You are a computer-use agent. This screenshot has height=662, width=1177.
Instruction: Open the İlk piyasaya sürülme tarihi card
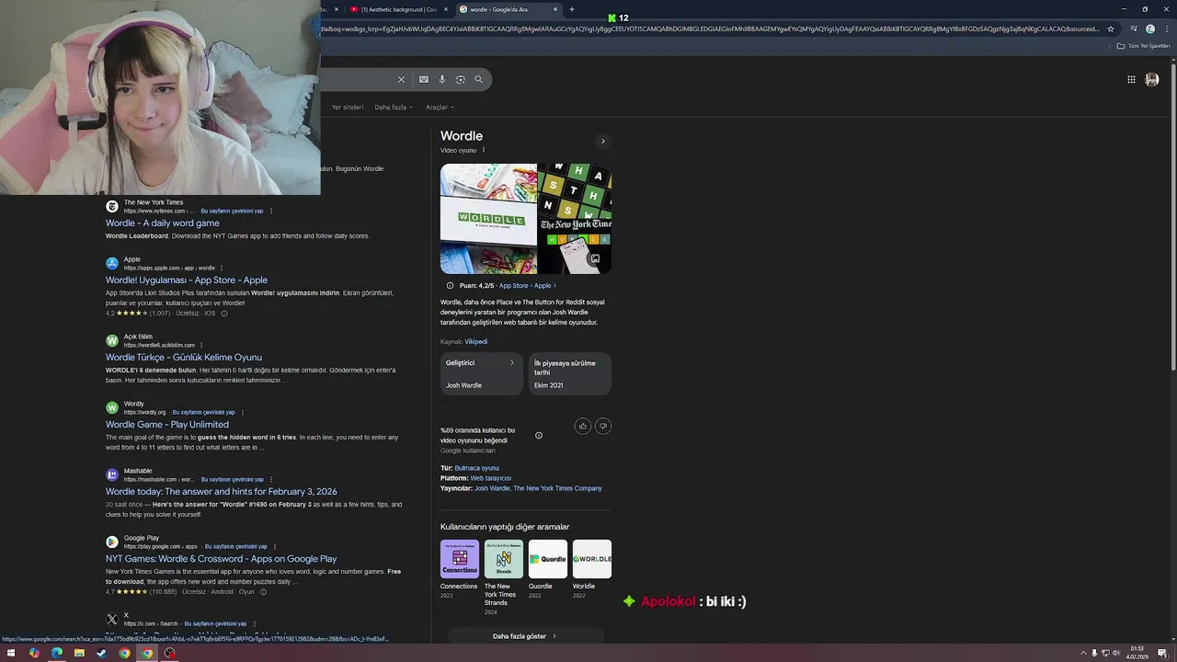click(570, 373)
